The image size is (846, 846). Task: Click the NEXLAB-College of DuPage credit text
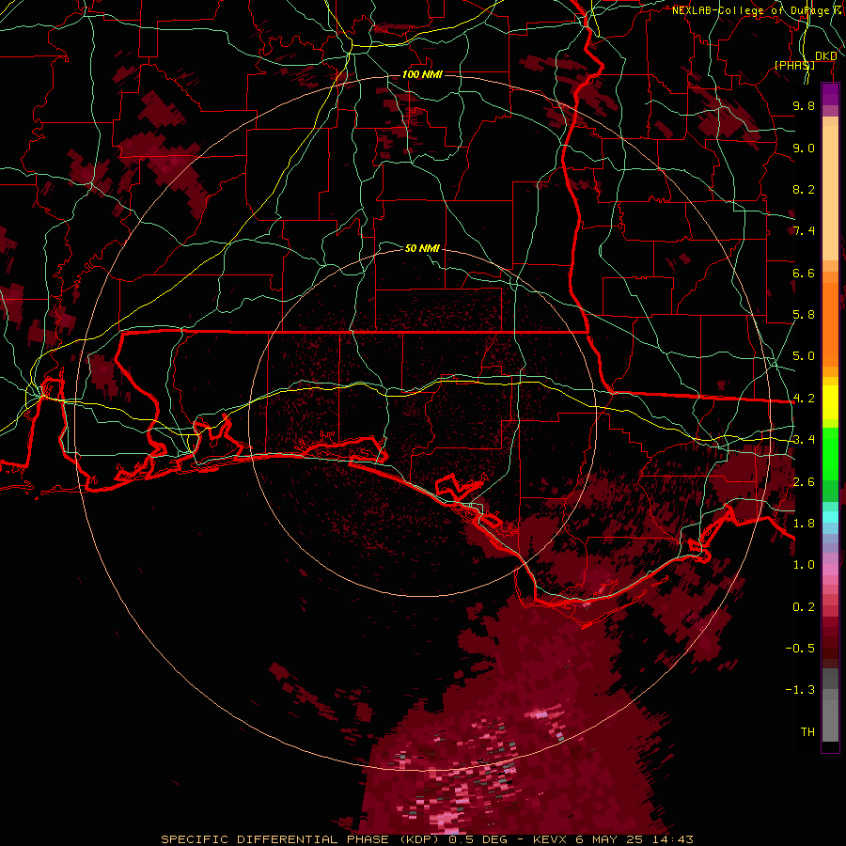click(x=750, y=10)
